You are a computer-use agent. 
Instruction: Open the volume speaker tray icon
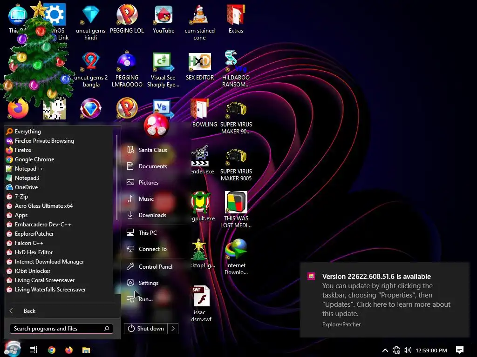pyautogui.click(x=407, y=350)
